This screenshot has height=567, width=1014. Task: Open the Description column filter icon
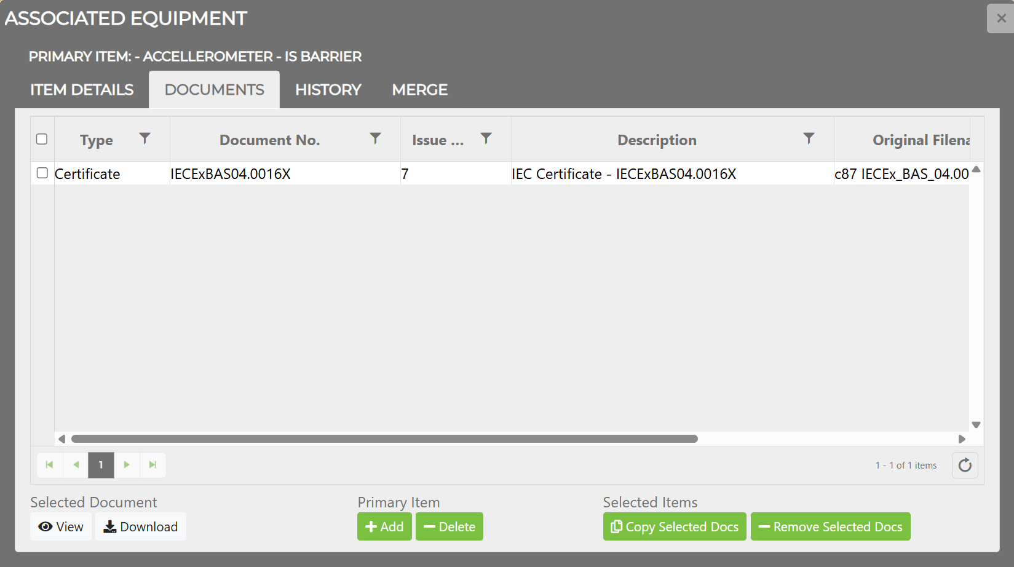click(809, 138)
